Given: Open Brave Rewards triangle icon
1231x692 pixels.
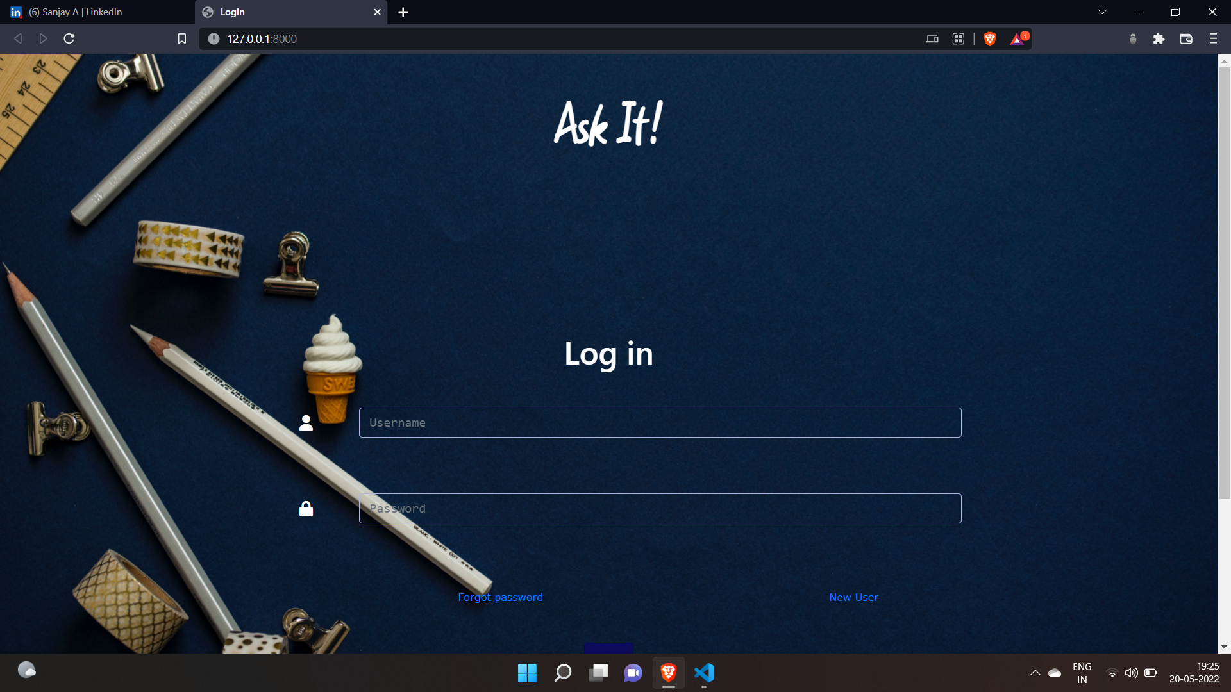Looking at the screenshot, I should 1017,39.
